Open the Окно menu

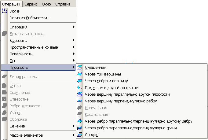click(x=46, y=4)
